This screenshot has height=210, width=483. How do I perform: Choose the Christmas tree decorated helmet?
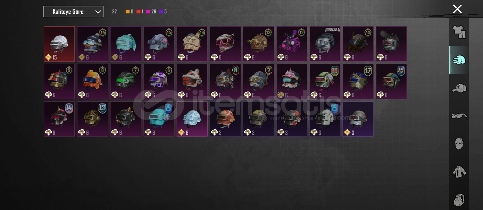click(x=126, y=119)
